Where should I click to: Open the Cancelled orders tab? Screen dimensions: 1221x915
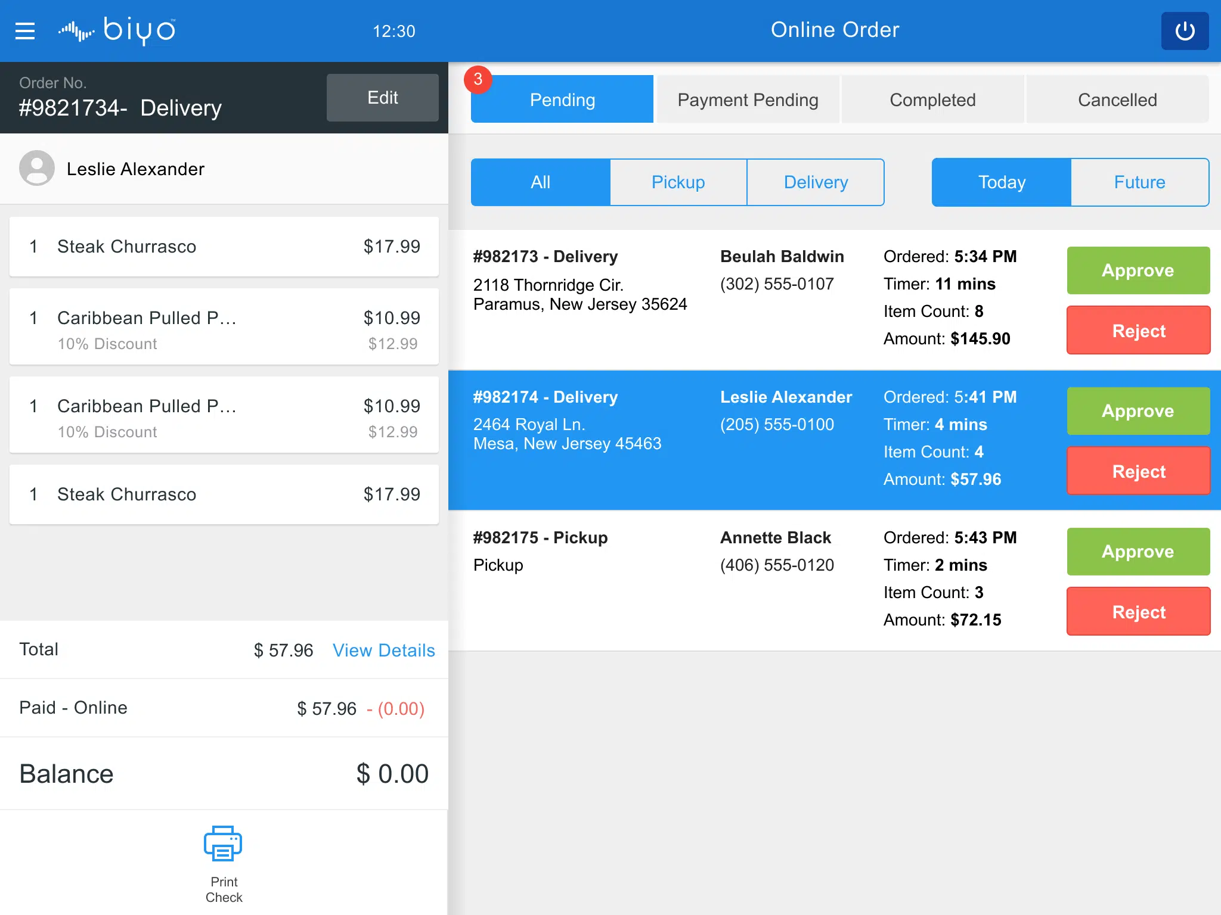[x=1117, y=99]
